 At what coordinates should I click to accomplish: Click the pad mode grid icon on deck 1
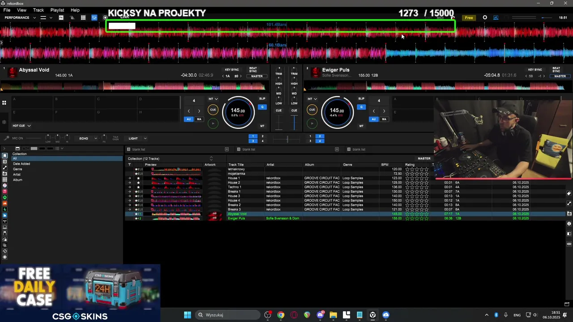[4, 103]
